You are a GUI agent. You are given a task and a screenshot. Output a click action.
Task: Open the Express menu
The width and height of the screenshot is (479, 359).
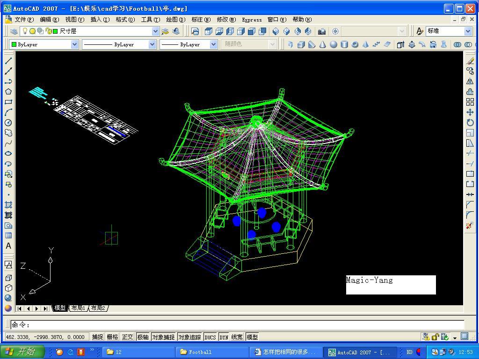(x=252, y=20)
